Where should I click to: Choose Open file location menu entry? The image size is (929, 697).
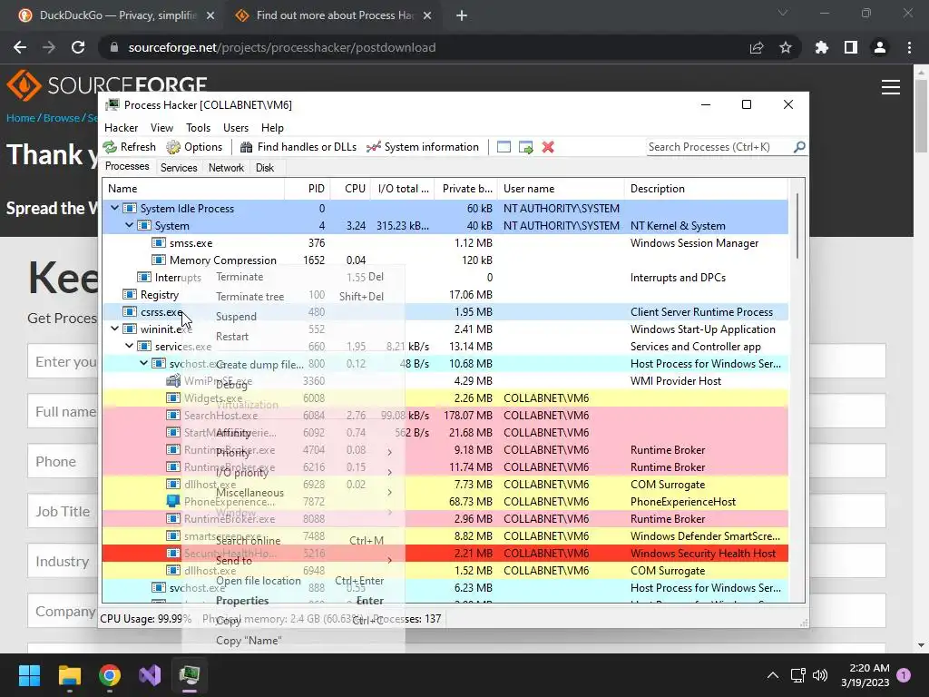(293, 581)
